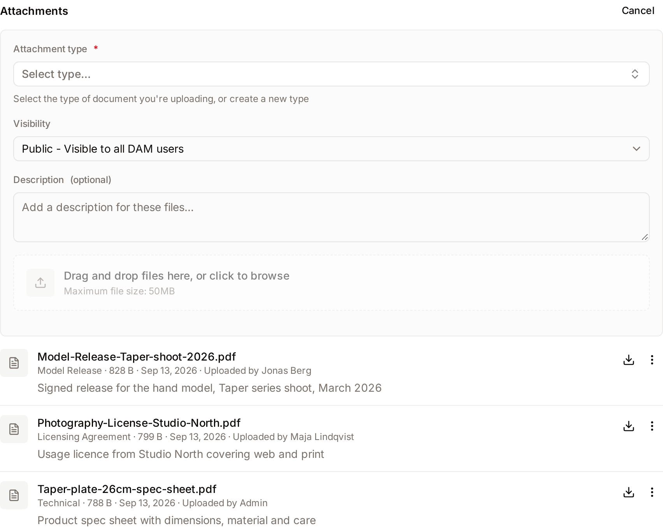
Task: Click 'Drag and drop files here, or click to browse'
Action: (177, 276)
